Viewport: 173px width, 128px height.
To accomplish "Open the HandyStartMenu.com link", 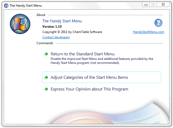I will point(148,32).
